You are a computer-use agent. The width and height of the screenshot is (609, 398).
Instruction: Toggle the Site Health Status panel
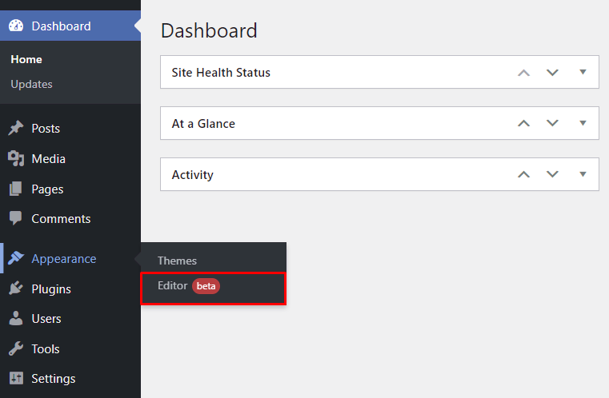click(583, 72)
